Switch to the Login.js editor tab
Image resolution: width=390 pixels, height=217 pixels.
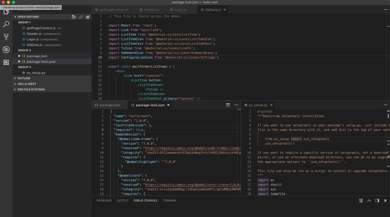click(x=182, y=10)
